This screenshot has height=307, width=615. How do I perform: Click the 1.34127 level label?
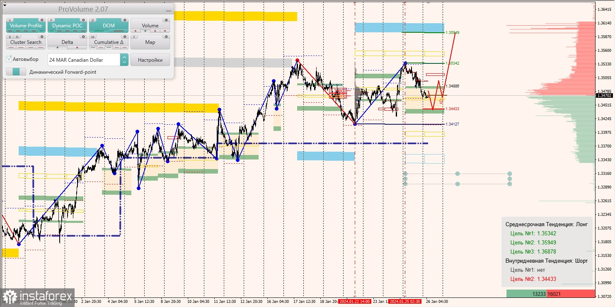click(452, 124)
